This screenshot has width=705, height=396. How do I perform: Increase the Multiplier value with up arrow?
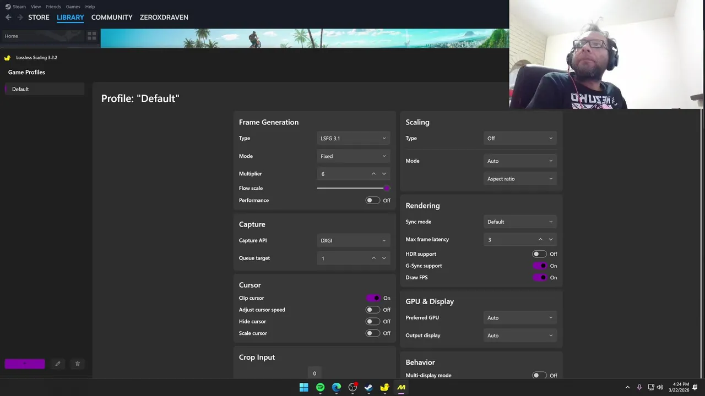coord(373,174)
